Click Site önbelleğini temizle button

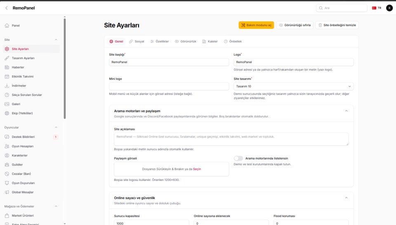[x=337, y=25]
